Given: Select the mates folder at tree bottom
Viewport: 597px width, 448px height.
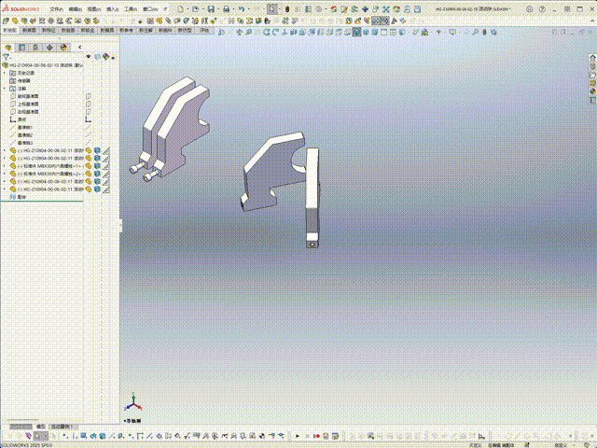Looking at the screenshot, I should tap(19, 197).
